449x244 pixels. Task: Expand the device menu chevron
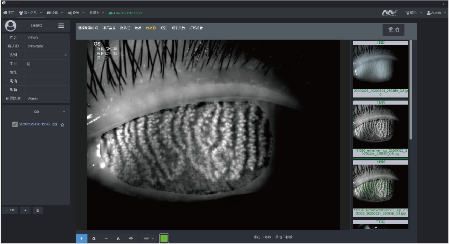click(62, 13)
